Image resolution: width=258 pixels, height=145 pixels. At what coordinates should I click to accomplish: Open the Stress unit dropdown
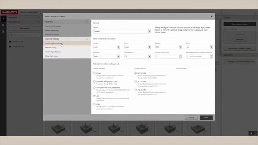169,47
